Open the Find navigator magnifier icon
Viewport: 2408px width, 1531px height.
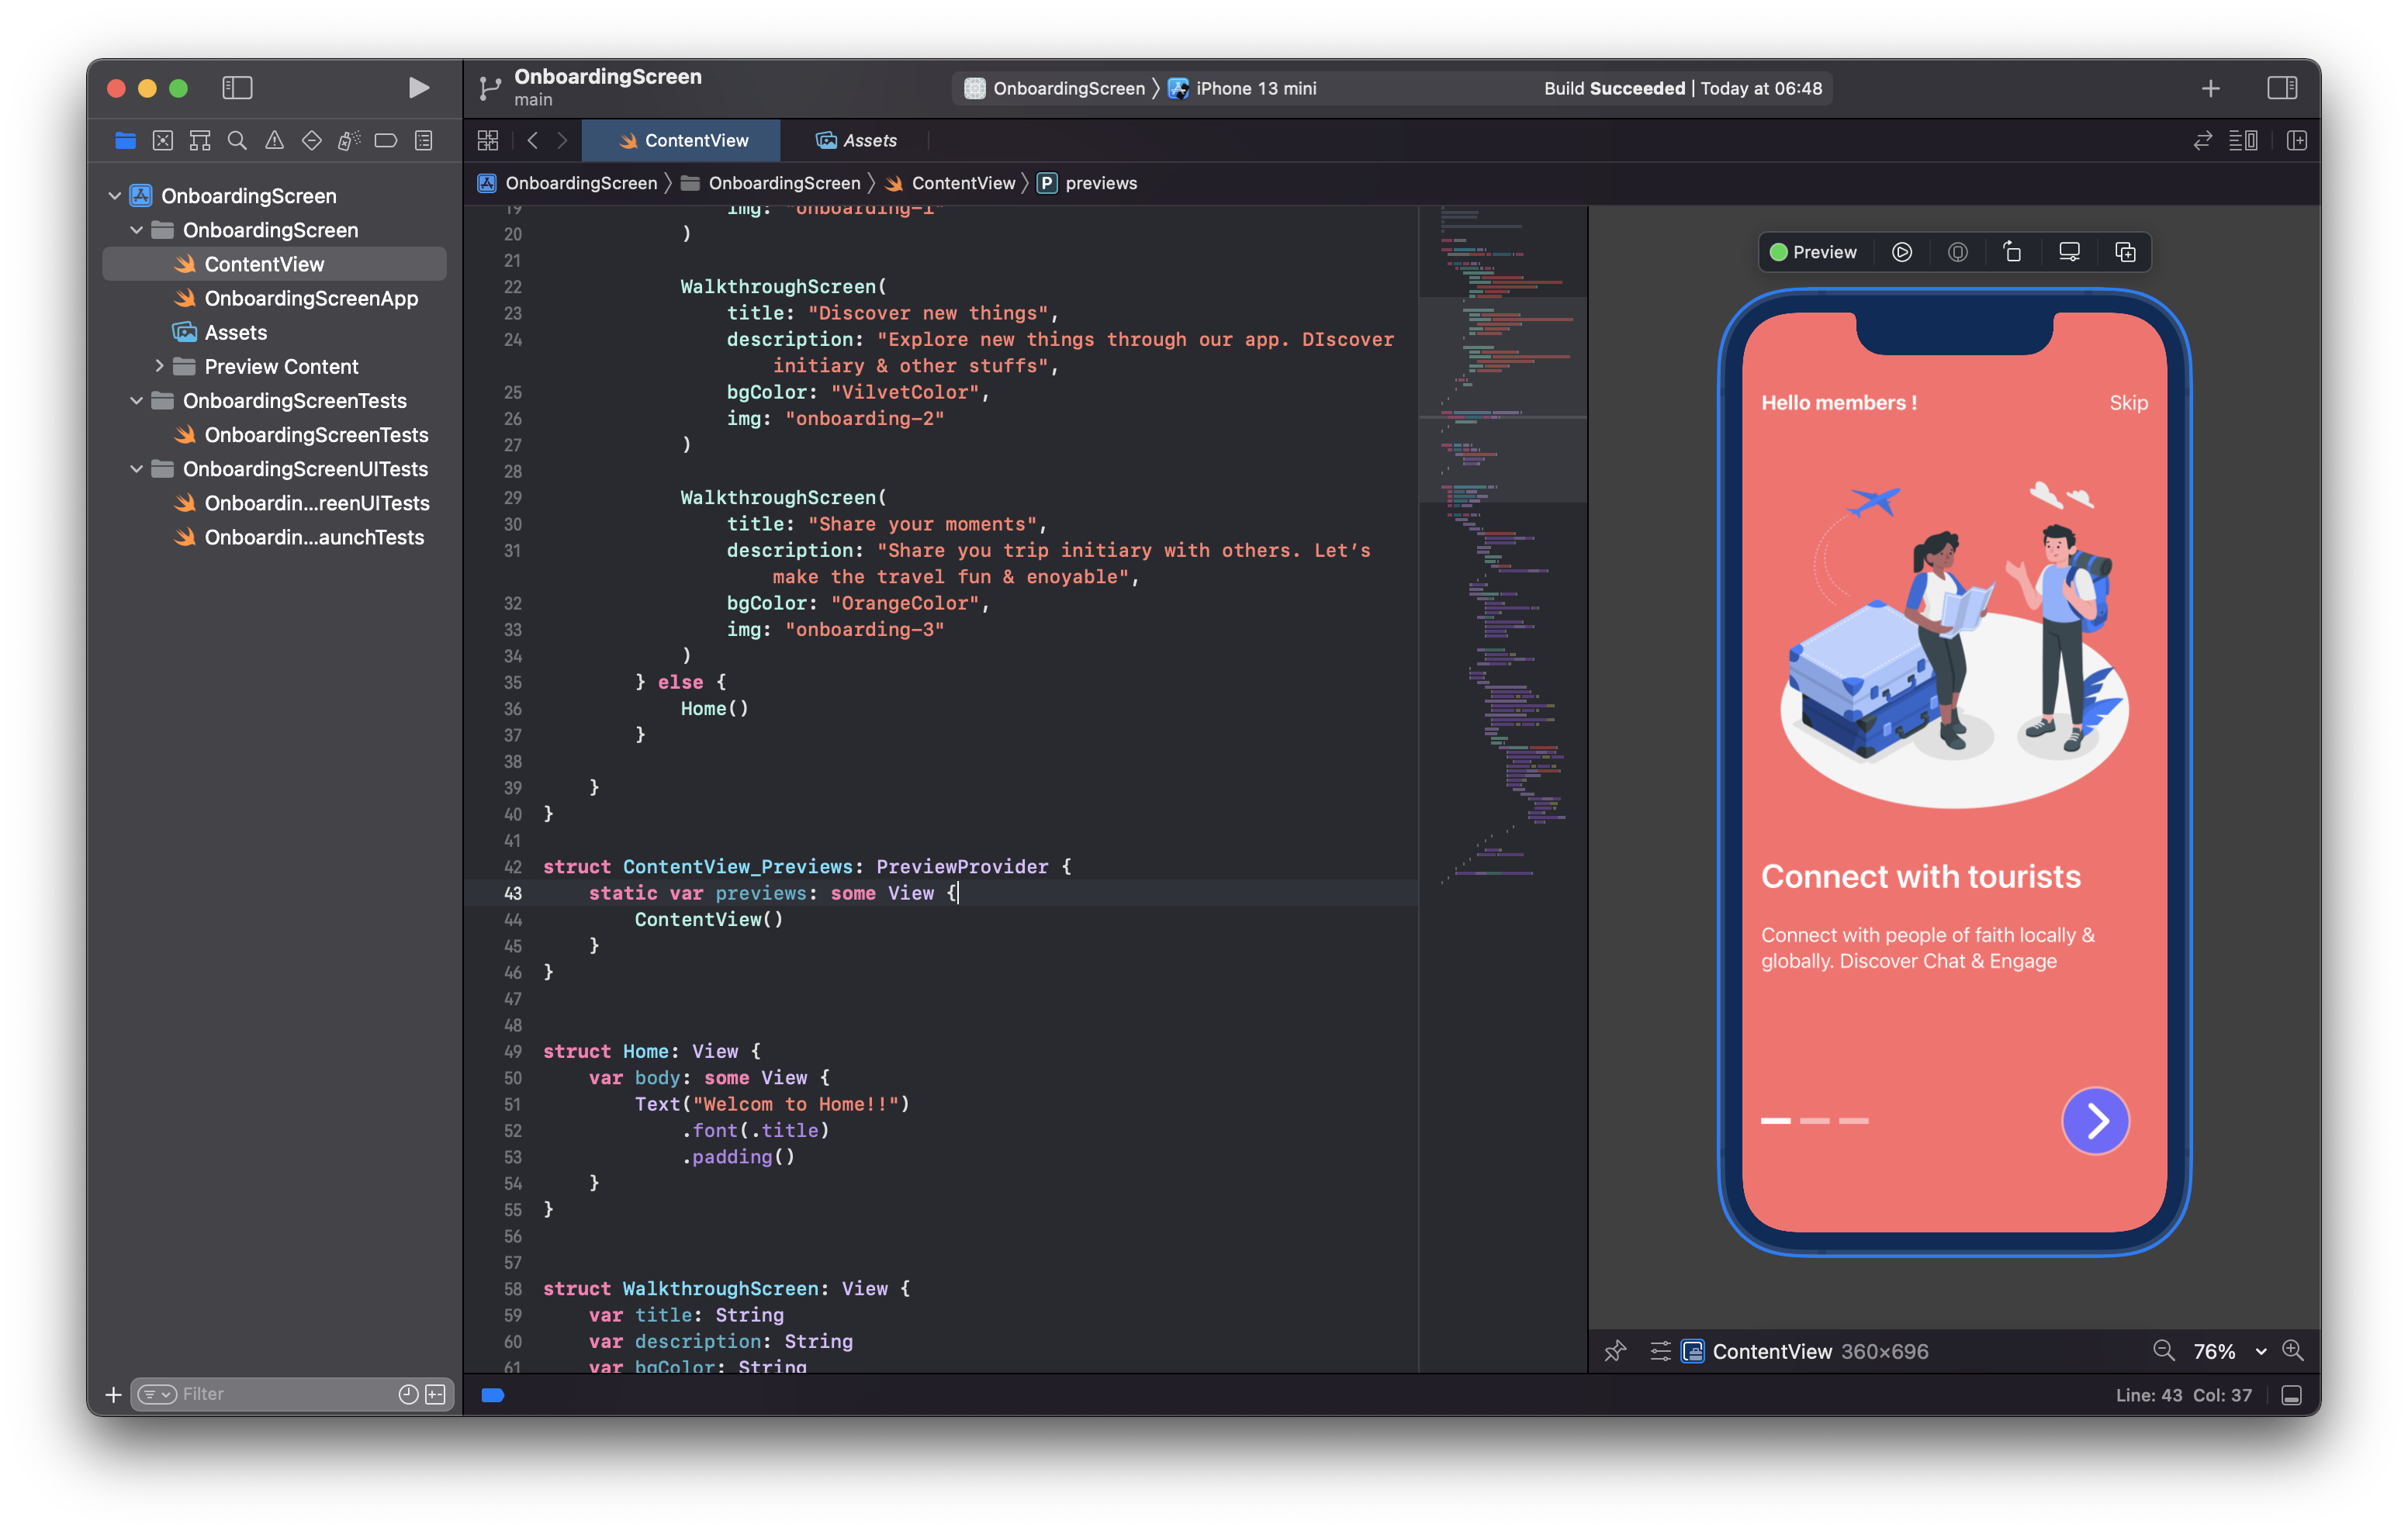(x=237, y=141)
